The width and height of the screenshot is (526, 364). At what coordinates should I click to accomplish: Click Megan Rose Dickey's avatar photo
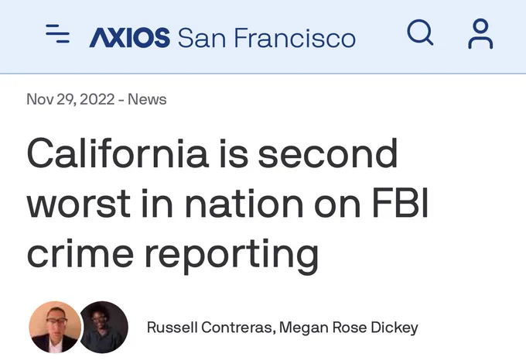click(104, 327)
